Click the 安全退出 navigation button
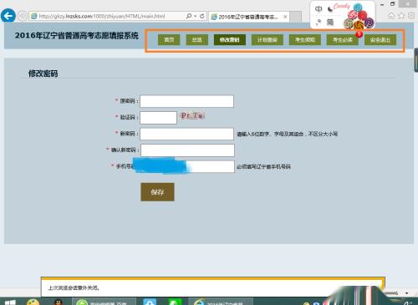This screenshot has height=305, width=418. 380,39
